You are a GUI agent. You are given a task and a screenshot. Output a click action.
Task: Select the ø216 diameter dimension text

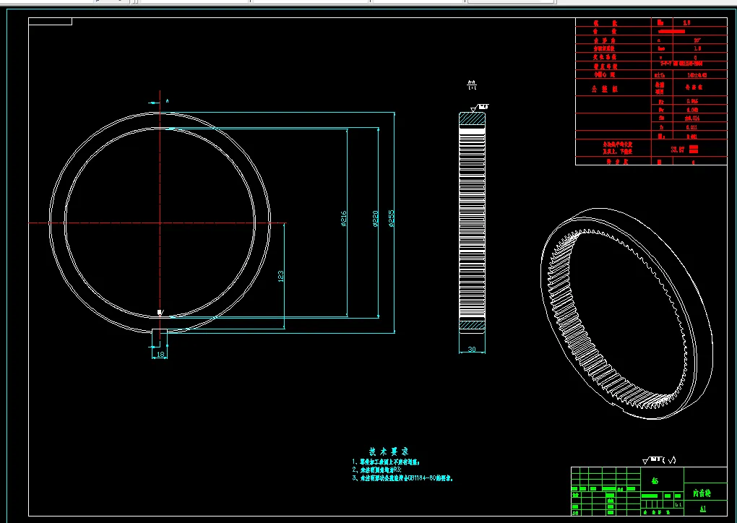(344, 218)
